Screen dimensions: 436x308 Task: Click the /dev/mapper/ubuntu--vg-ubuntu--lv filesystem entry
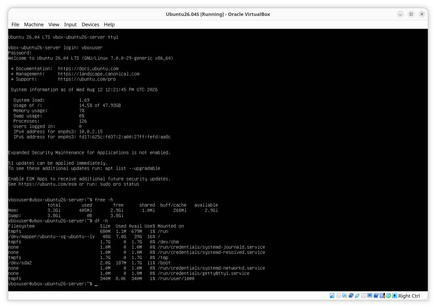click(51, 236)
